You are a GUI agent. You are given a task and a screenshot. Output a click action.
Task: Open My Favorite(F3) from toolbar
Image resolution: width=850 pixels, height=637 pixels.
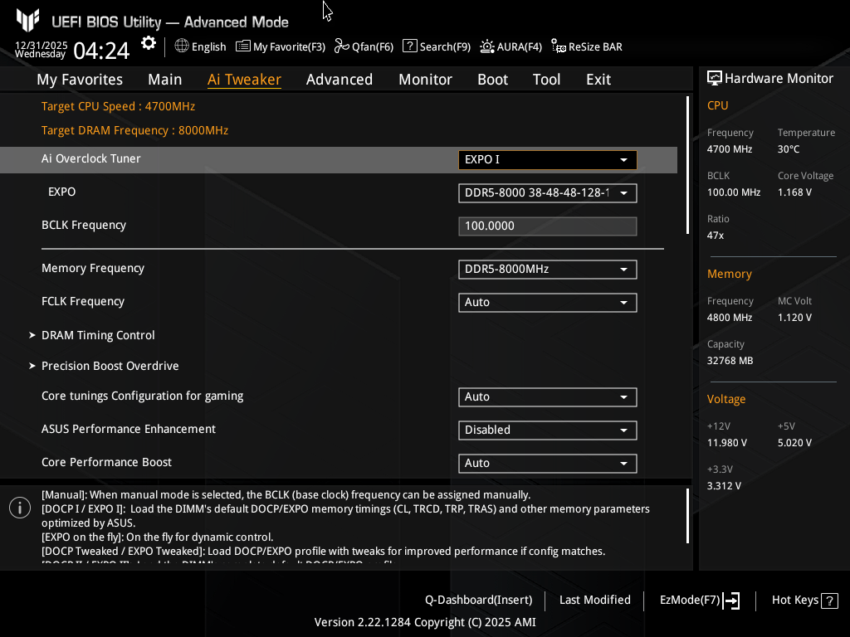(x=281, y=46)
